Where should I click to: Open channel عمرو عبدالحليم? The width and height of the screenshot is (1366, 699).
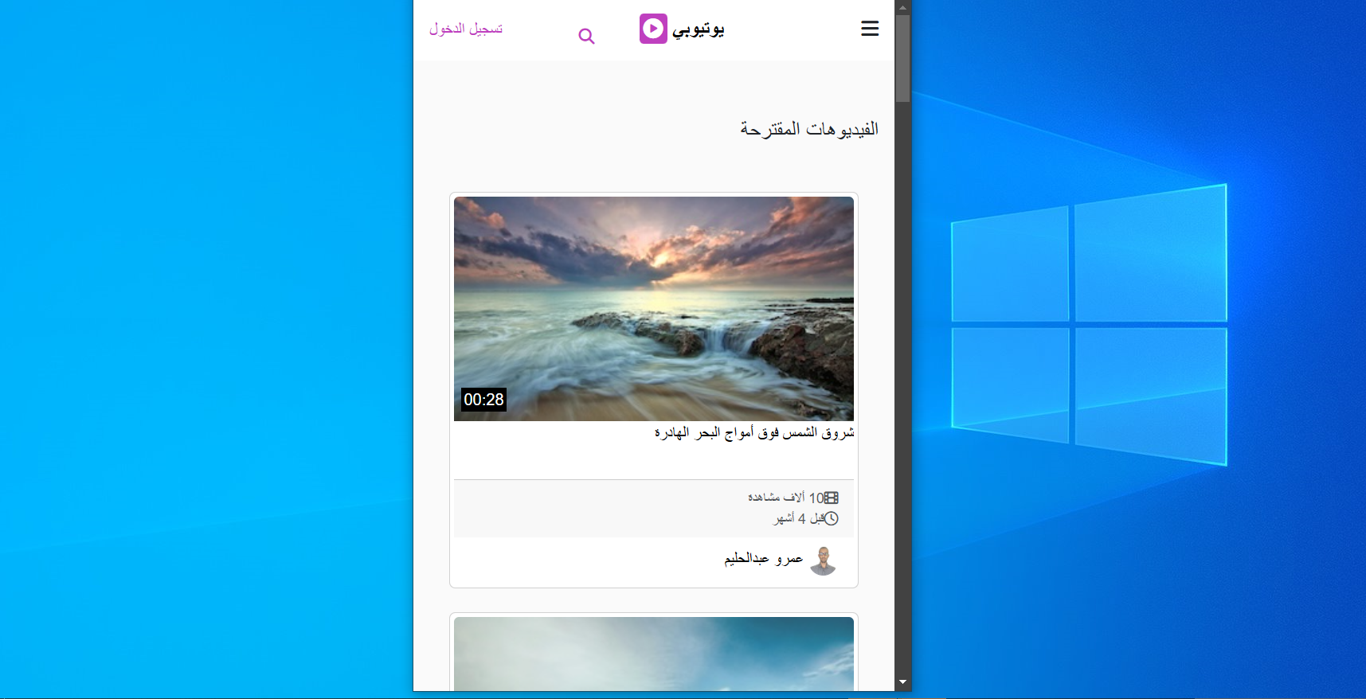click(x=763, y=558)
